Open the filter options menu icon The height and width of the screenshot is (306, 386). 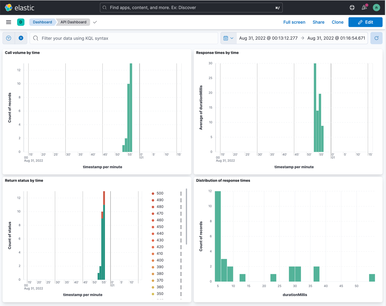tap(9, 38)
